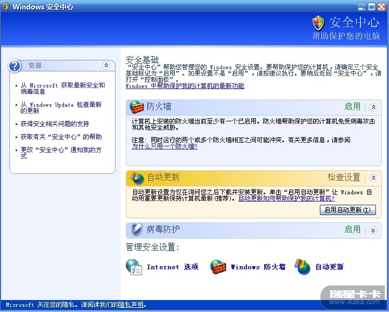Screen dimensions: 389x312
Task: Click the 资源 panel title
Action: (x=35, y=66)
